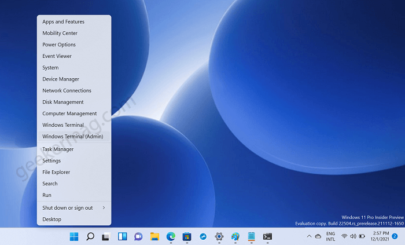Open Windows Terminal taskbar icon
This screenshot has width=405, height=245.
click(x=267, y=236)
